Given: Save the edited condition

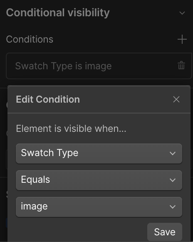Looking at the screenshot, I should tap(165, 232).
